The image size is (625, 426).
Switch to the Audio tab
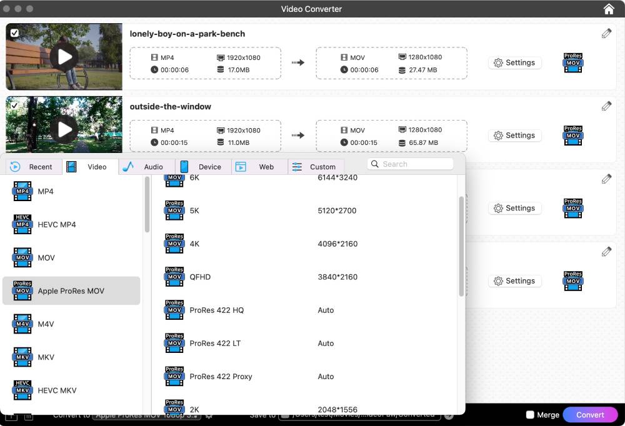click(x=147, y=167)
